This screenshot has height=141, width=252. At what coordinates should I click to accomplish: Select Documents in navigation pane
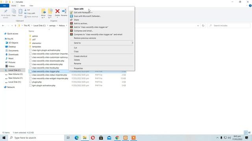pos(13,51)
